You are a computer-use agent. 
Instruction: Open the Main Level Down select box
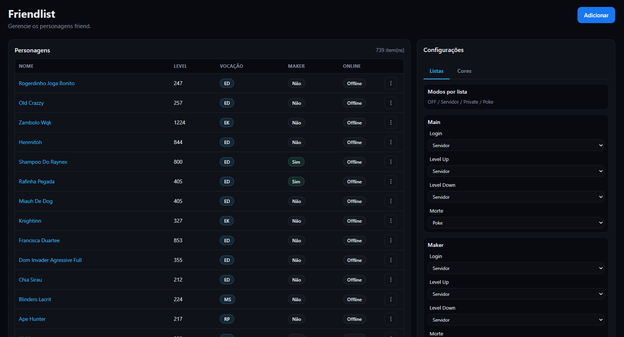[516, 197]
